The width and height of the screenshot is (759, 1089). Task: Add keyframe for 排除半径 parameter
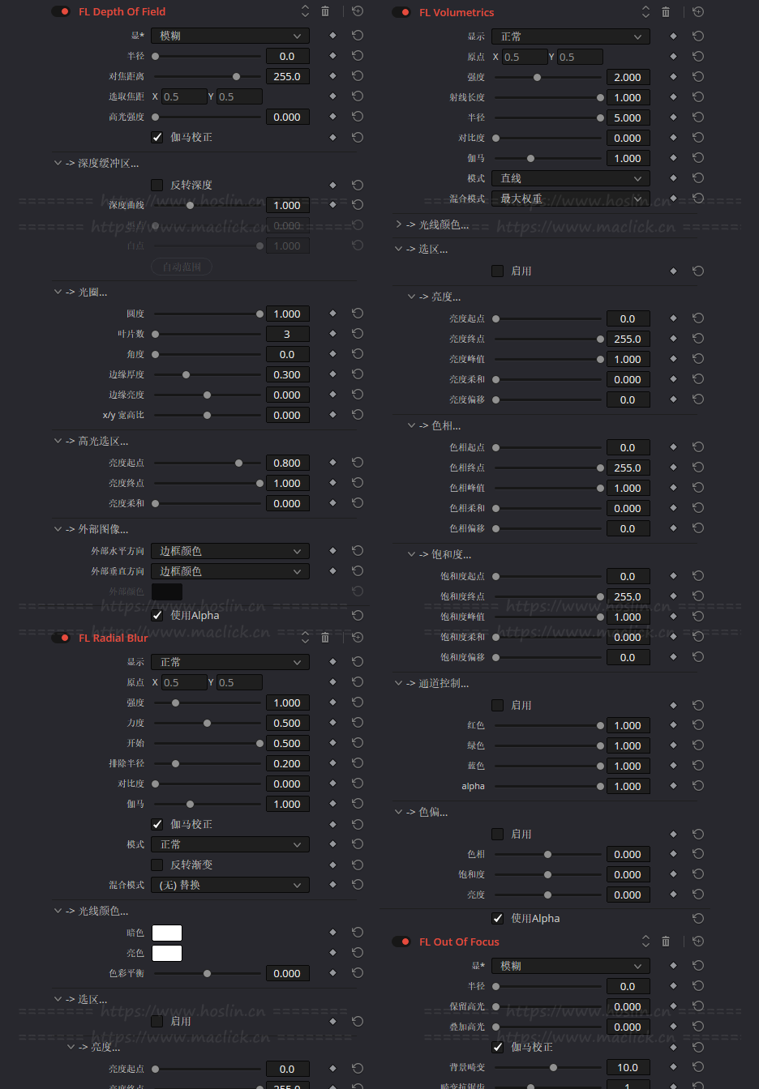point(332,763)
